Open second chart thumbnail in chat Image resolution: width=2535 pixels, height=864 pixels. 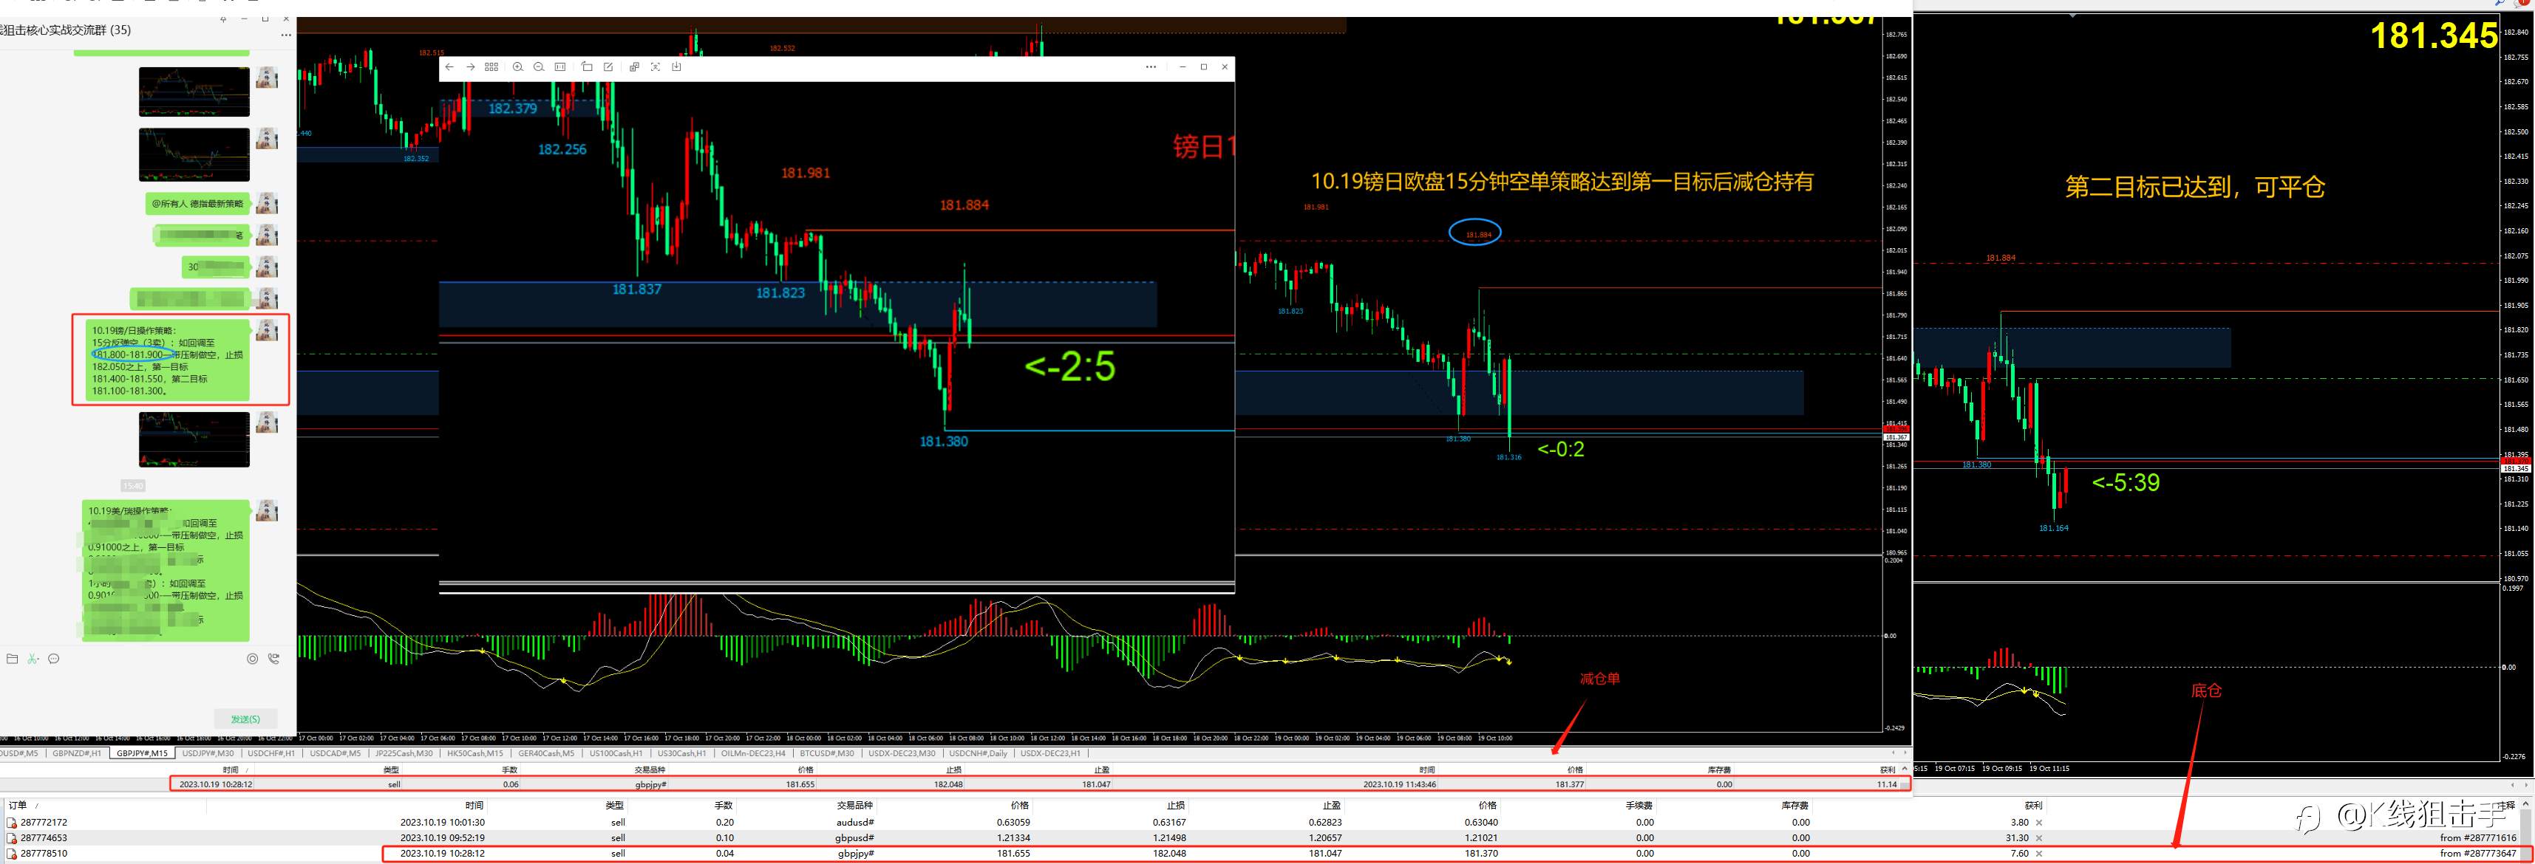pos(194,154)
